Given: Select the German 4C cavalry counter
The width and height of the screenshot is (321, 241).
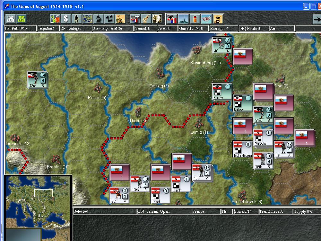Looking at the screenshot, I should coord(222,45).
